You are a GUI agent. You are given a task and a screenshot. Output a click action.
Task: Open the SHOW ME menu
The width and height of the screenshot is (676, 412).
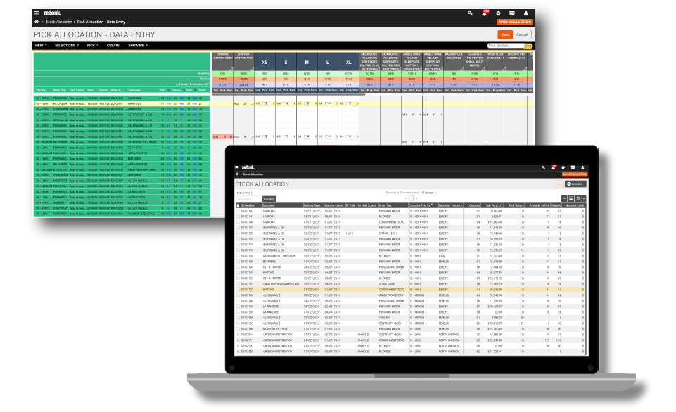(x=136, y=45)
